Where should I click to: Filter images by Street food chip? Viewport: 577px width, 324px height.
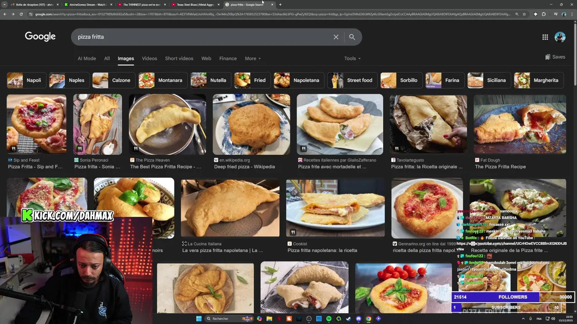point(352,80)
